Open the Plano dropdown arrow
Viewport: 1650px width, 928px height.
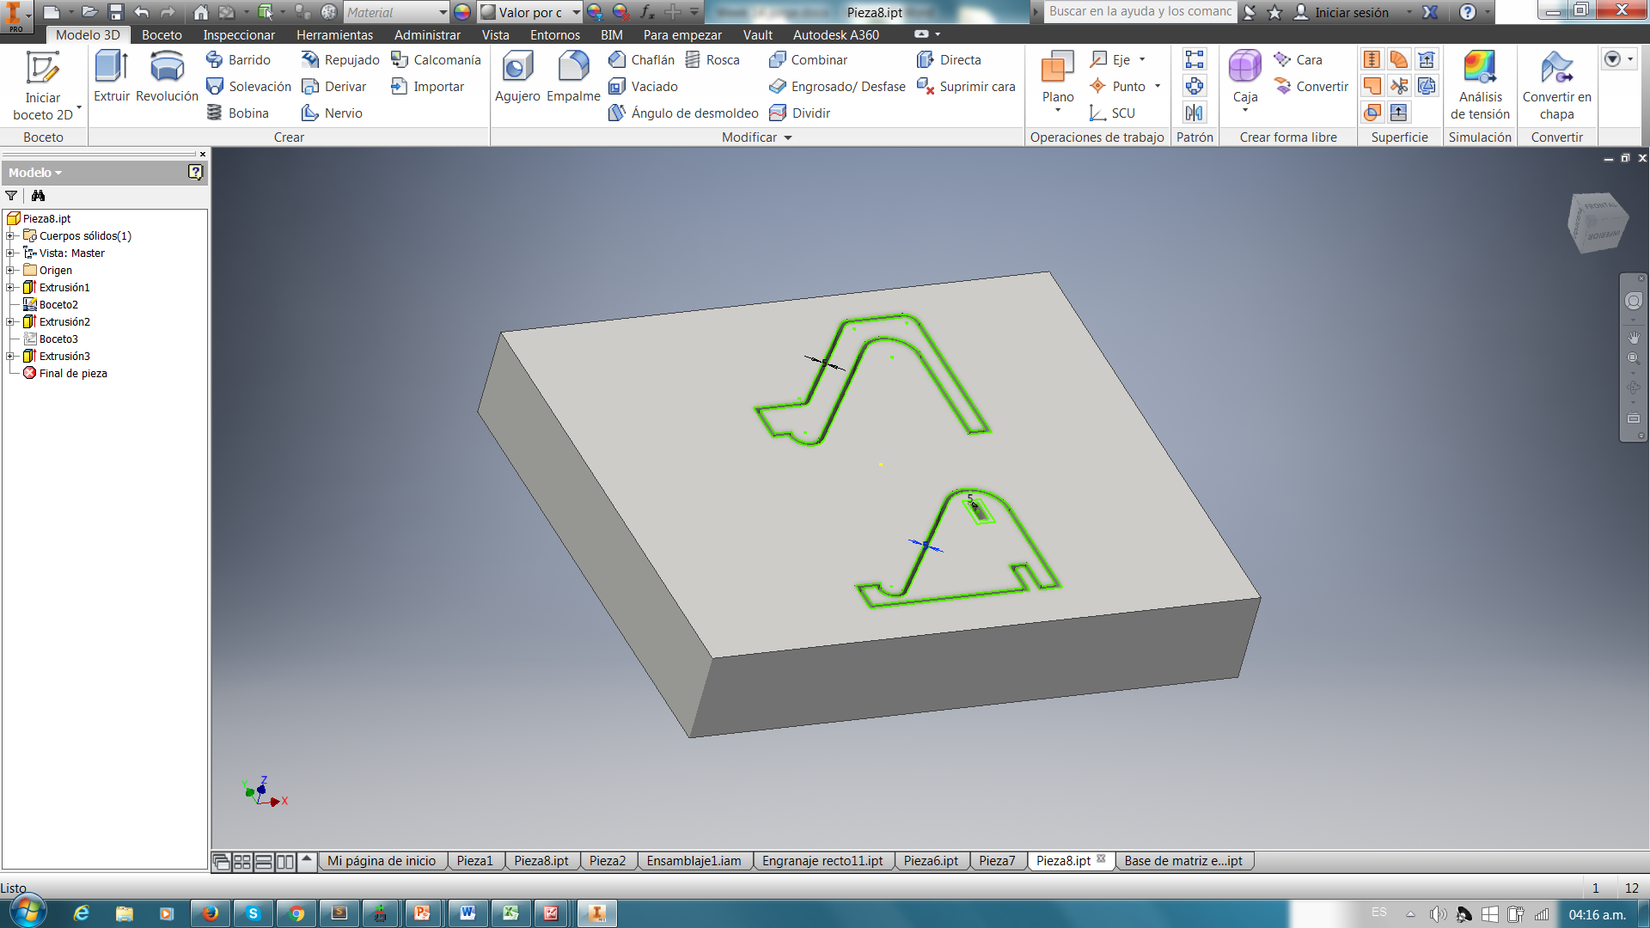[x=1058, y=111]
